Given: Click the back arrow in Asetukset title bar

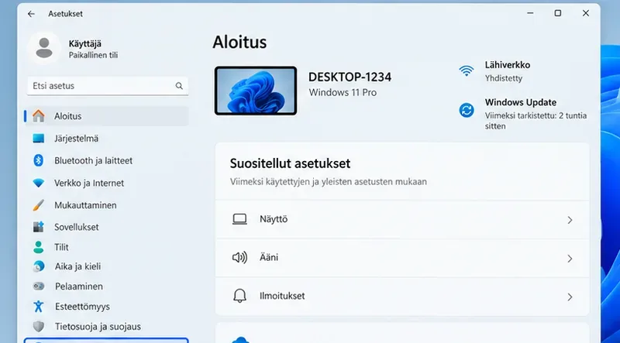Looking at the screenshot, I should coord(31,14).
